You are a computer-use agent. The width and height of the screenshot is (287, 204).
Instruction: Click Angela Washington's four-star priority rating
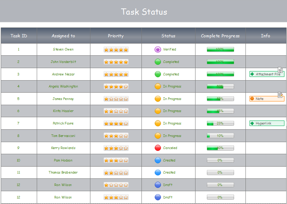click(x=116, y=86)
